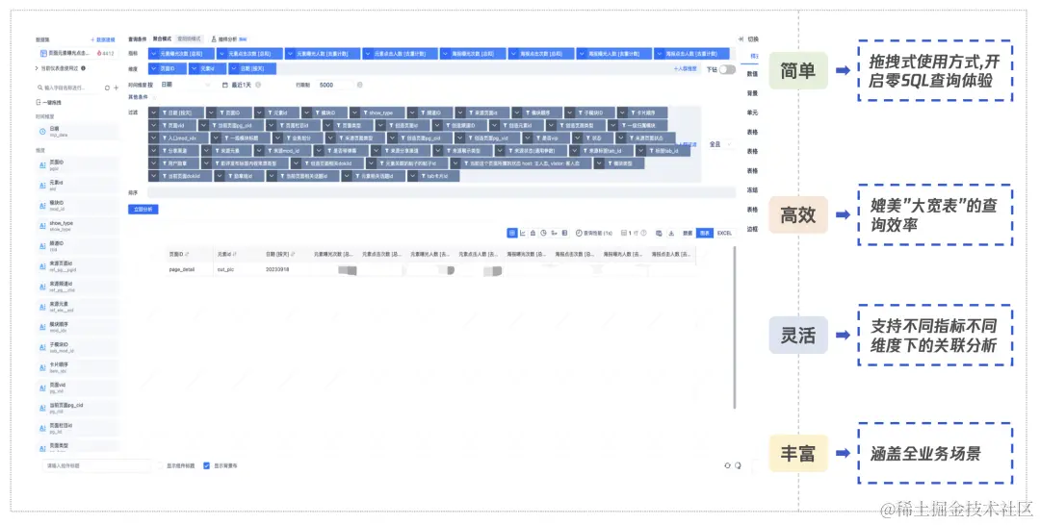
Task: Click the Ai icon of the 页面ID field
Action: 42,164
